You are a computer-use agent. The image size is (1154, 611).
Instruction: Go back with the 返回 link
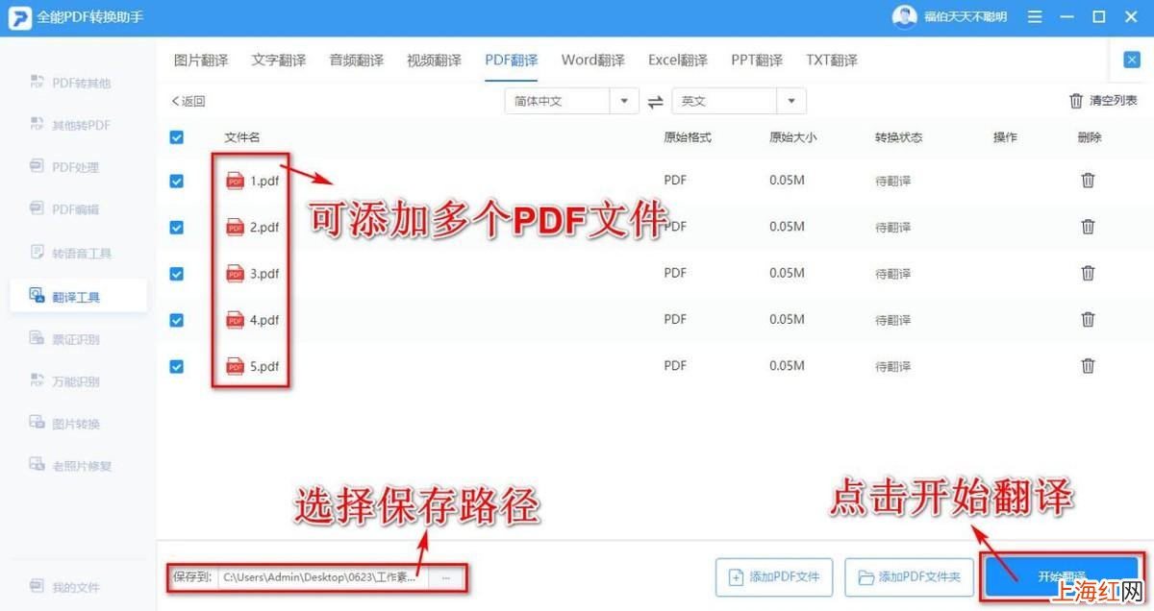tap(188, 101)
